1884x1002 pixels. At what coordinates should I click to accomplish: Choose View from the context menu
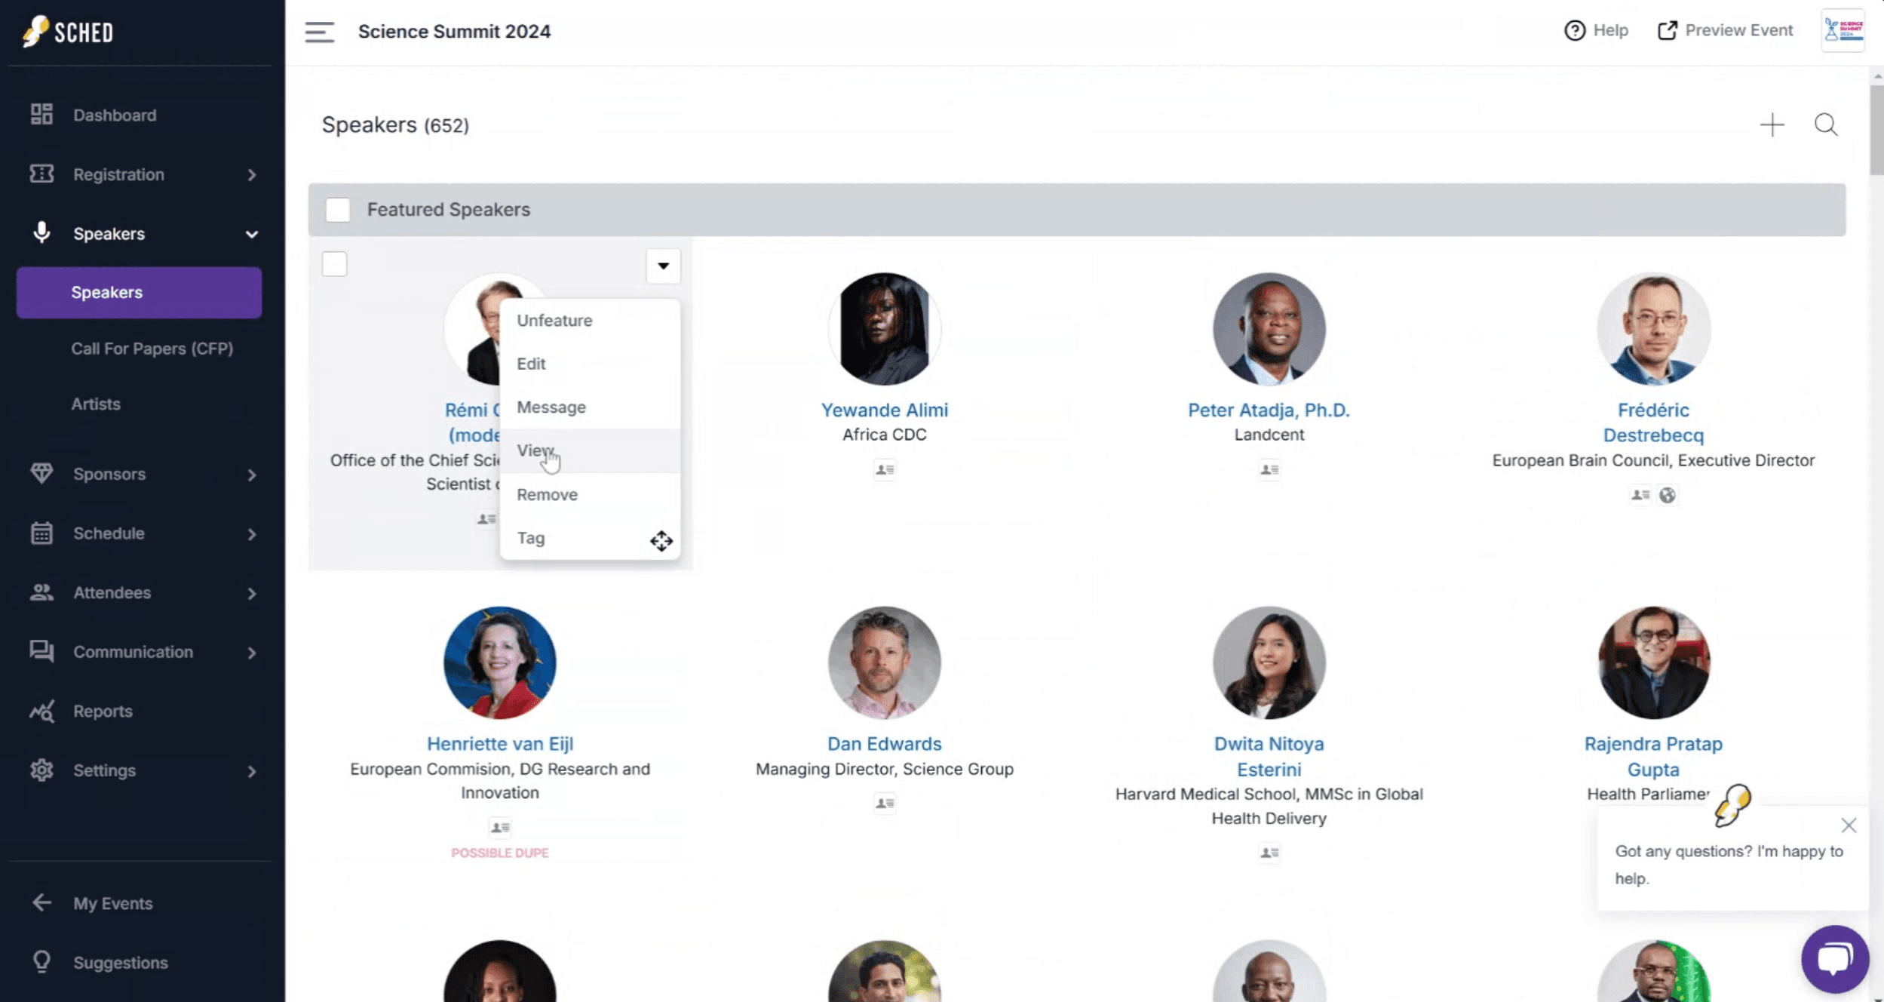(535, 450)
